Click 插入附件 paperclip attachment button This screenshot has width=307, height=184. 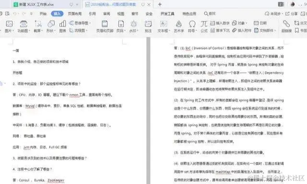[242, 30]
